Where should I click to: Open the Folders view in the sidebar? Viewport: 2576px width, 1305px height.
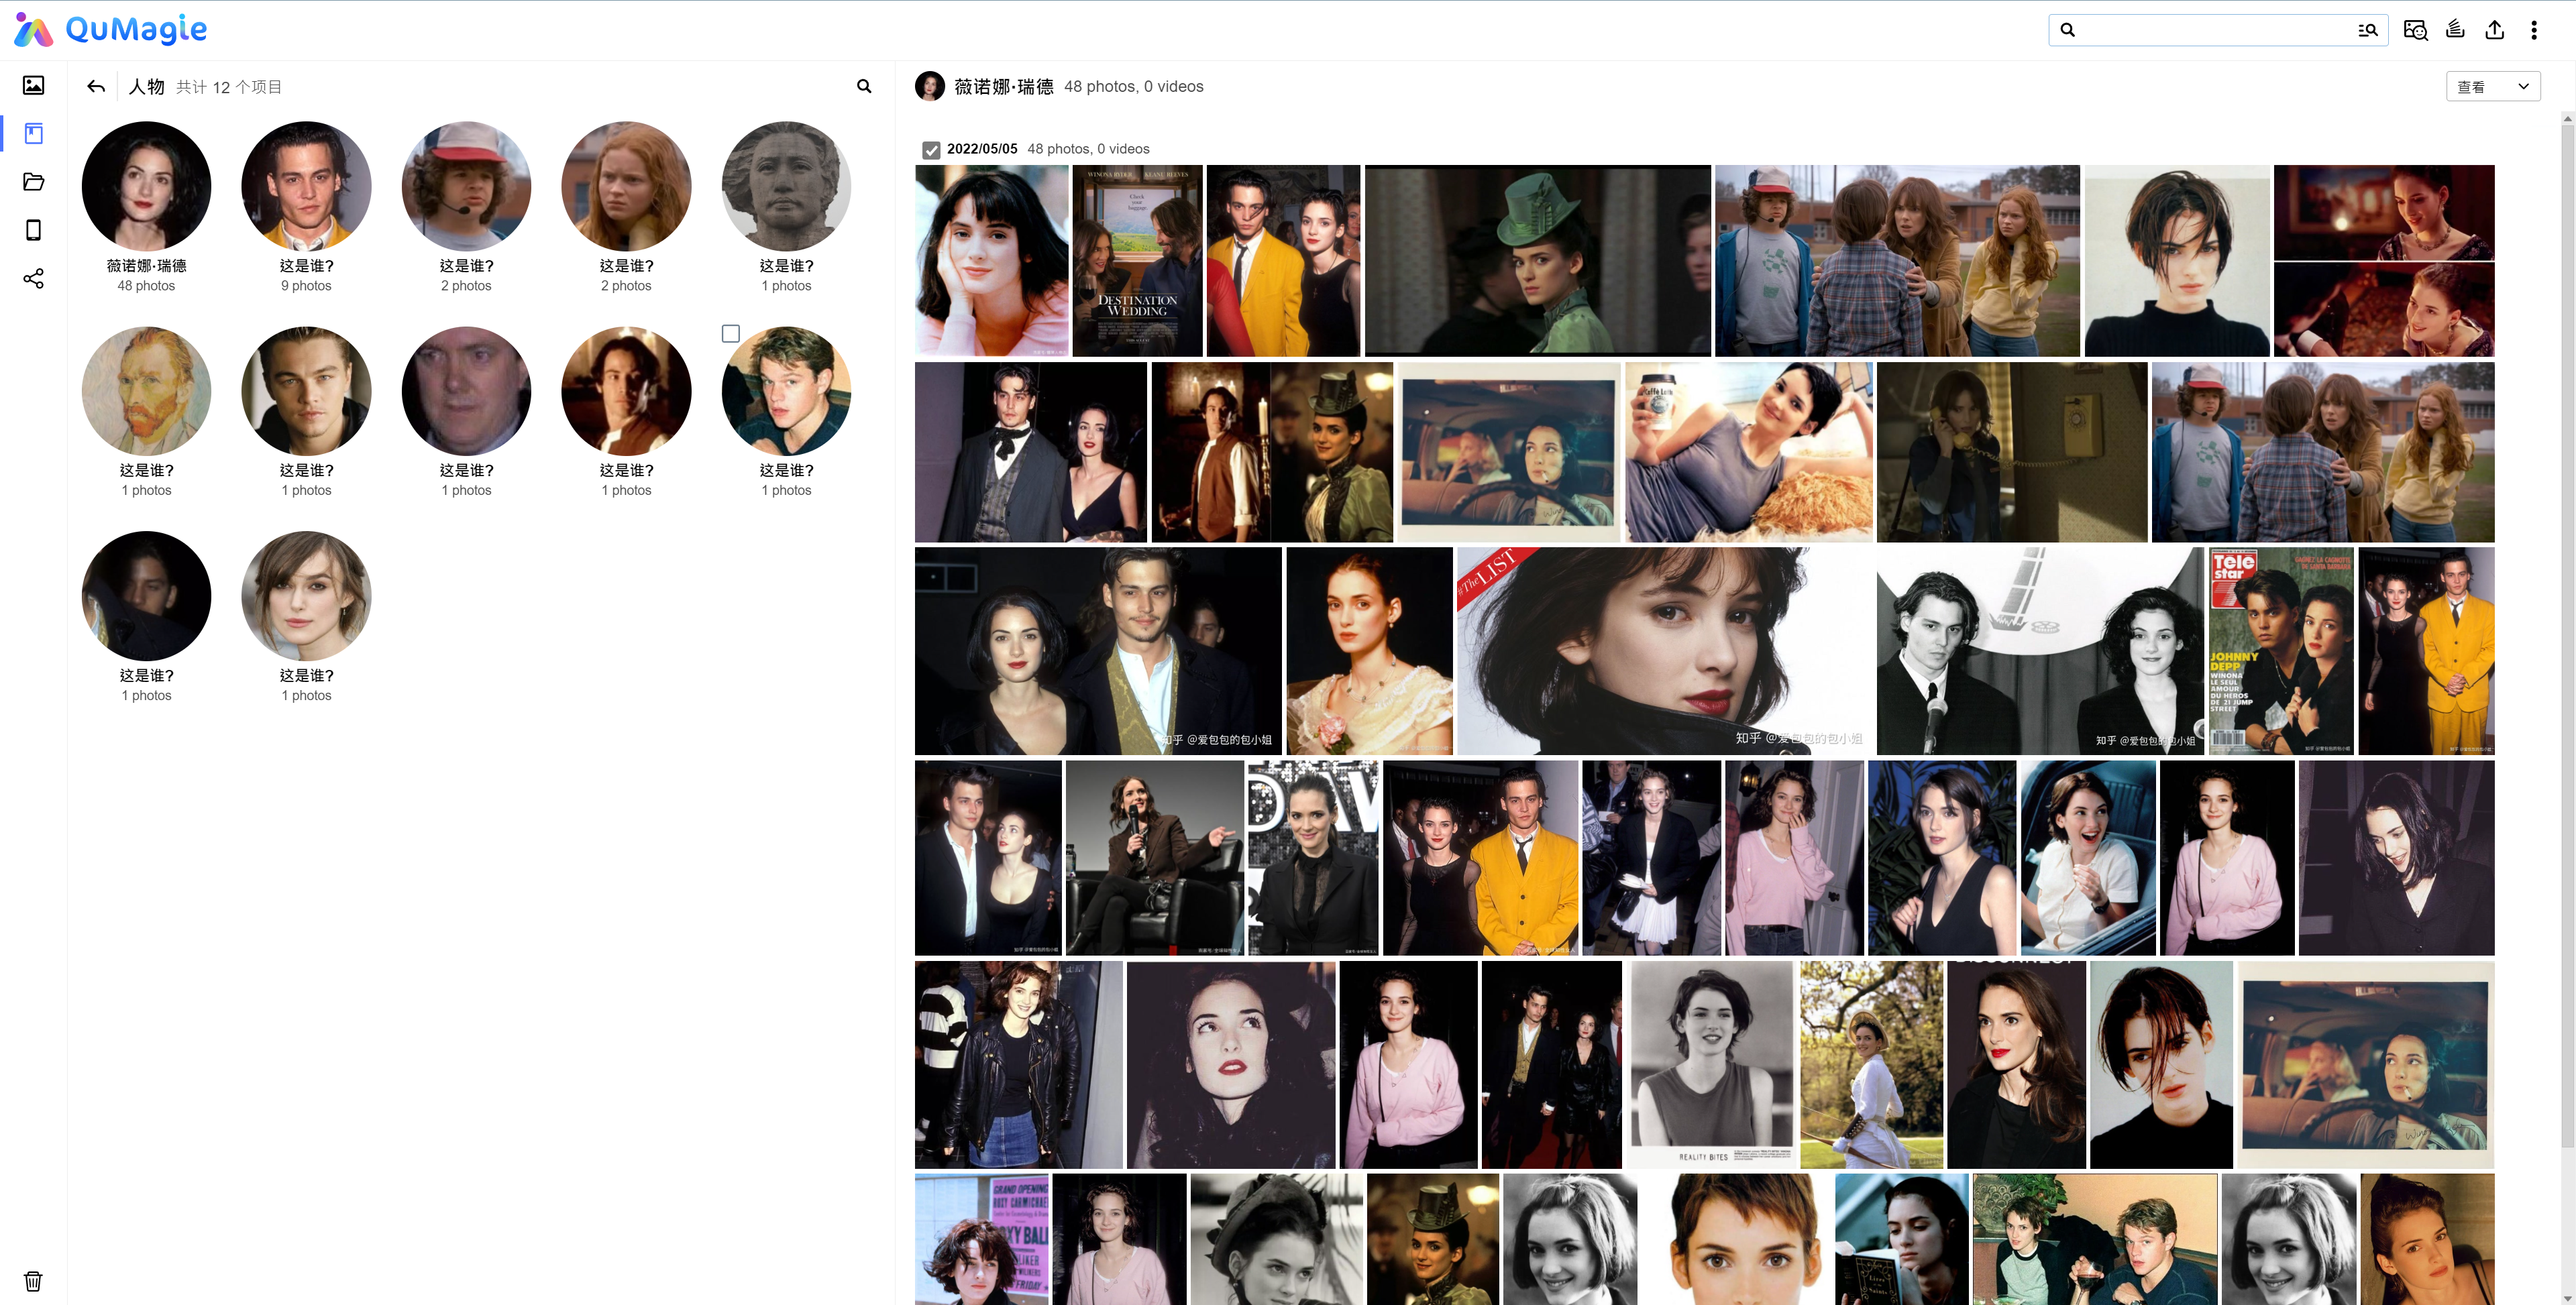tap(33, 181)
